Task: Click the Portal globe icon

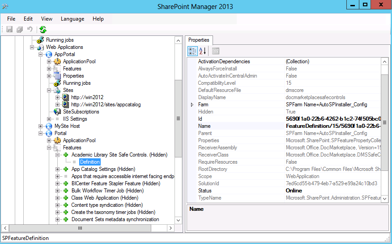Action: (49, 133)
